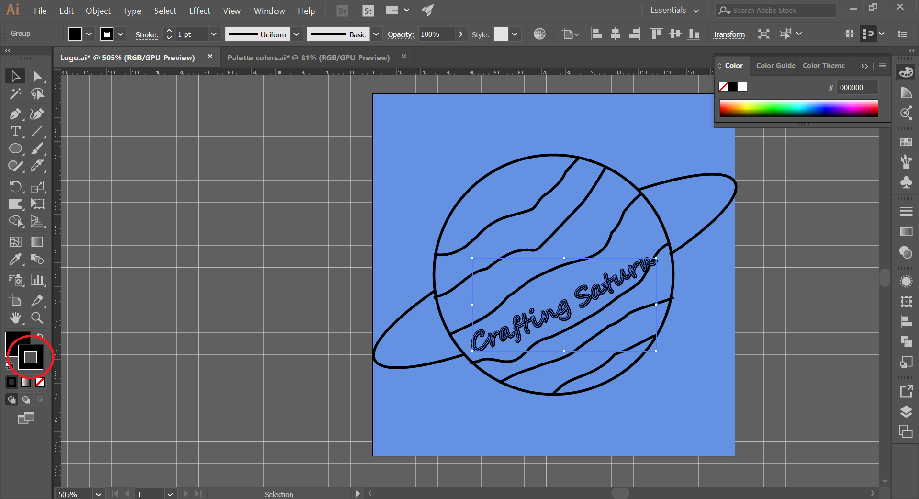This screenshot has width=919, height=499.
Task: Click the Stroke label link
Action: click(146, 34)
